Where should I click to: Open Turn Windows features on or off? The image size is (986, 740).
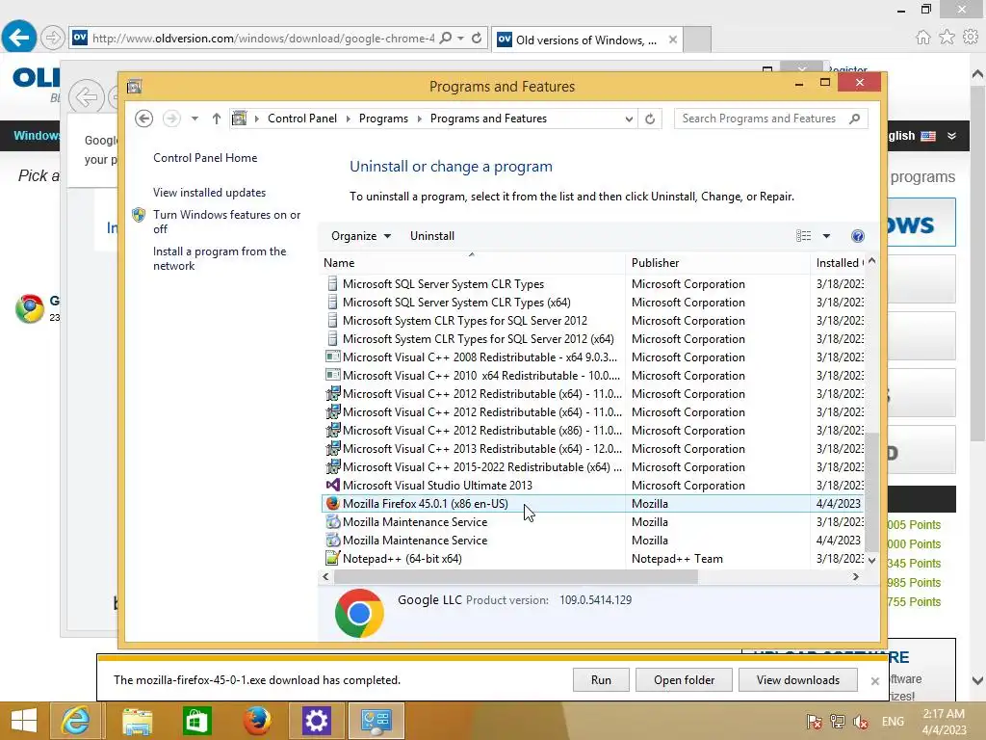click(x=226, y=222)
